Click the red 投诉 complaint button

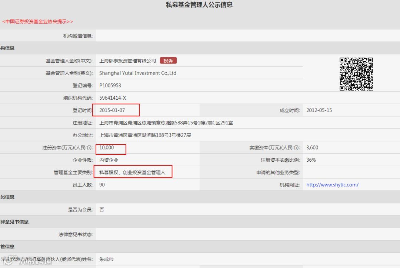click(168, 61)
